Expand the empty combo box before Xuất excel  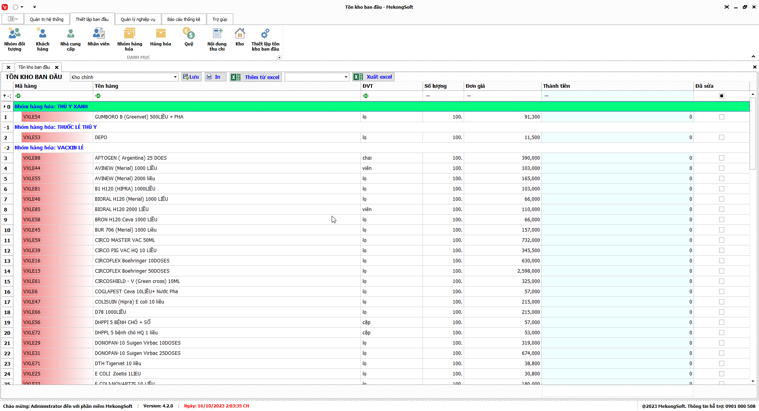tap(346, 77)
